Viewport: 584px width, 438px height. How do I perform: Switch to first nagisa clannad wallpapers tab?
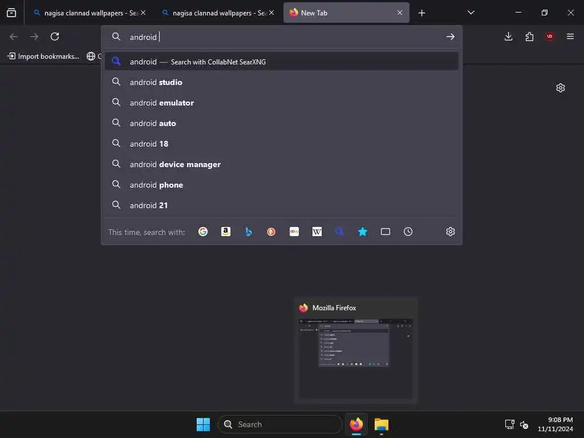coord(90,13)
